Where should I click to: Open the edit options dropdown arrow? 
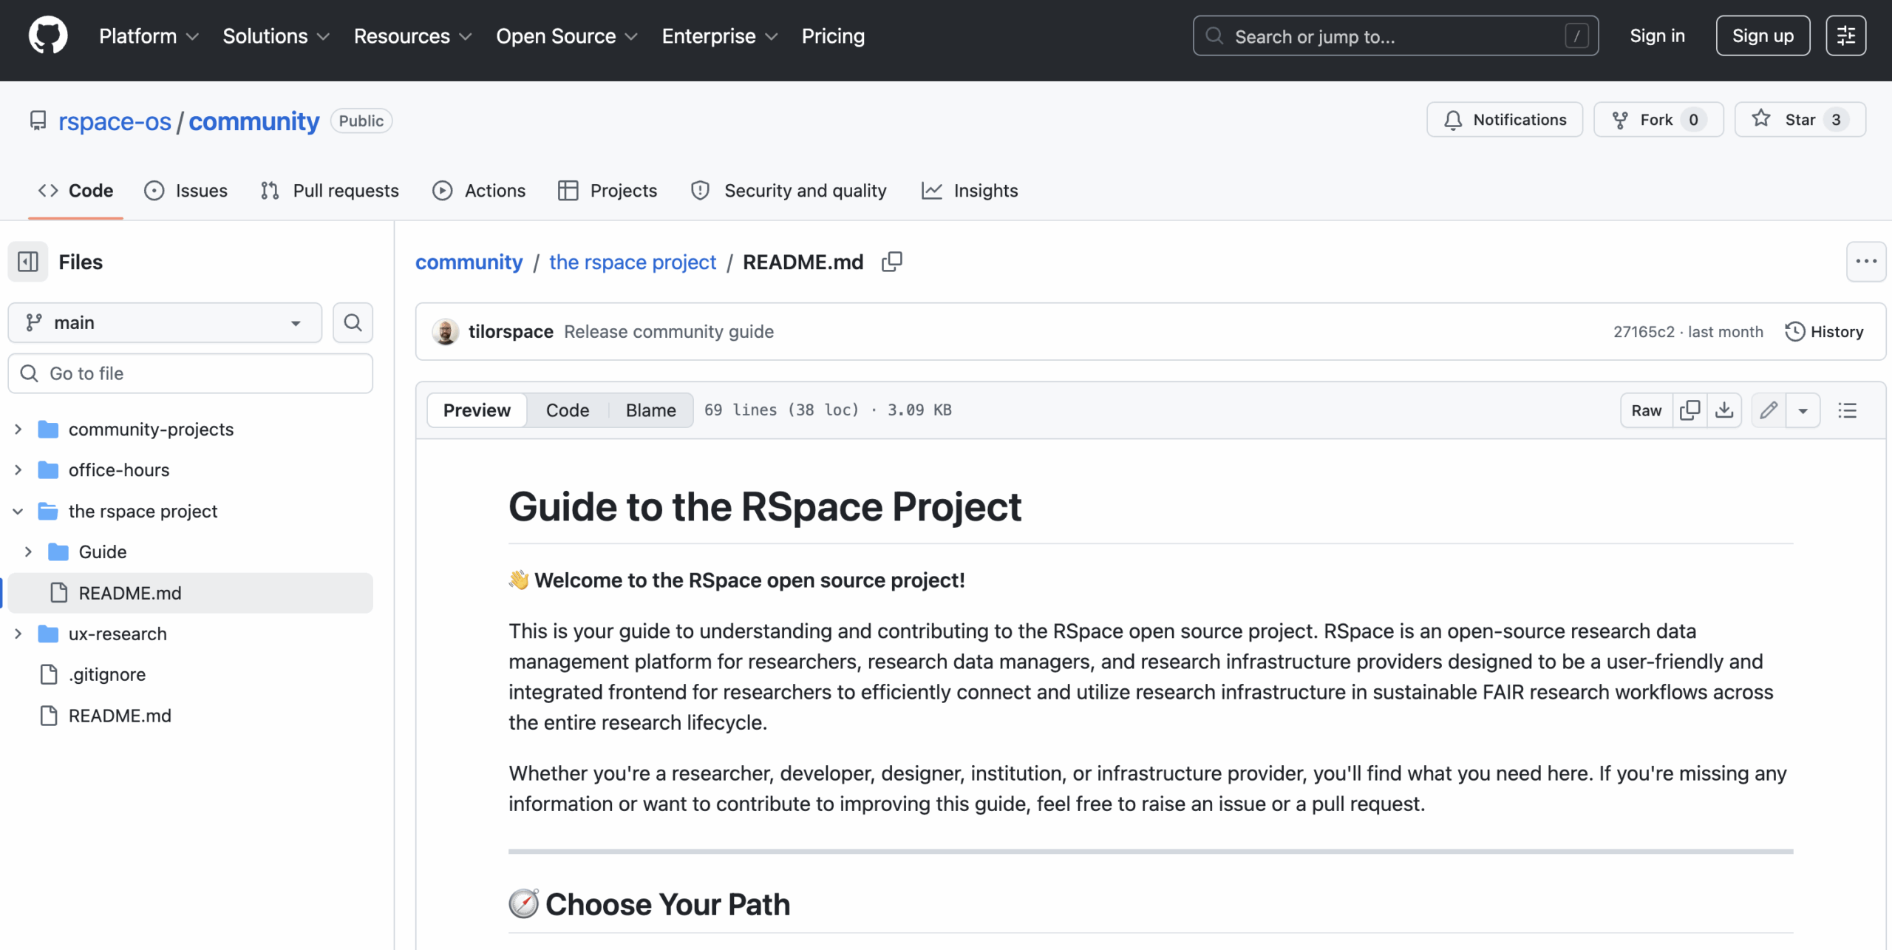1803,410
